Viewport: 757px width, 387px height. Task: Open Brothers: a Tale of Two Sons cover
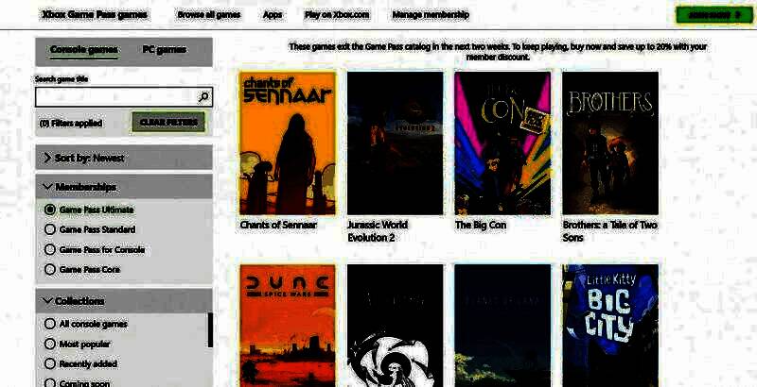point(609,143)
